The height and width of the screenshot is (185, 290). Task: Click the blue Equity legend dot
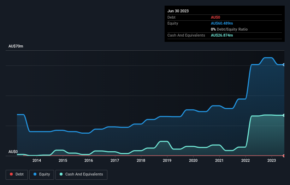tap(35, 174)
